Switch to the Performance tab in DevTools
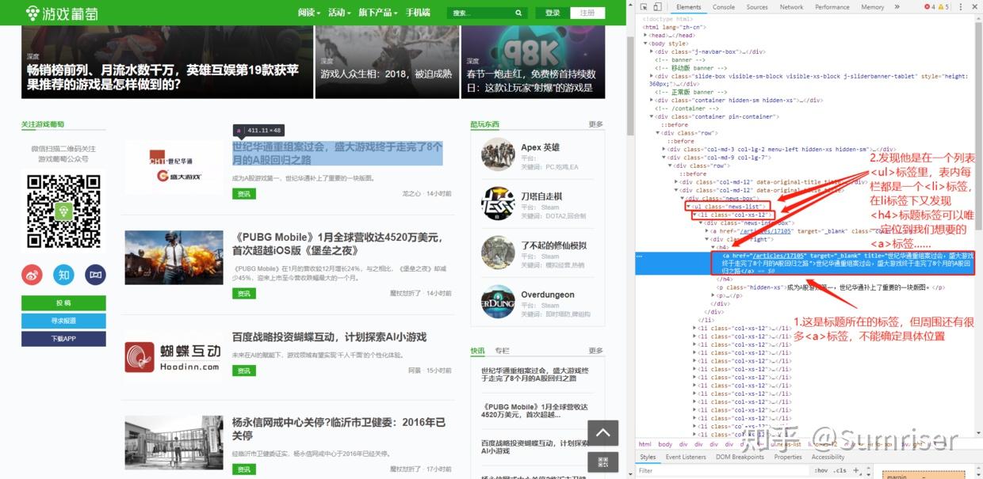The image size is (983, 479). point(832,7)
